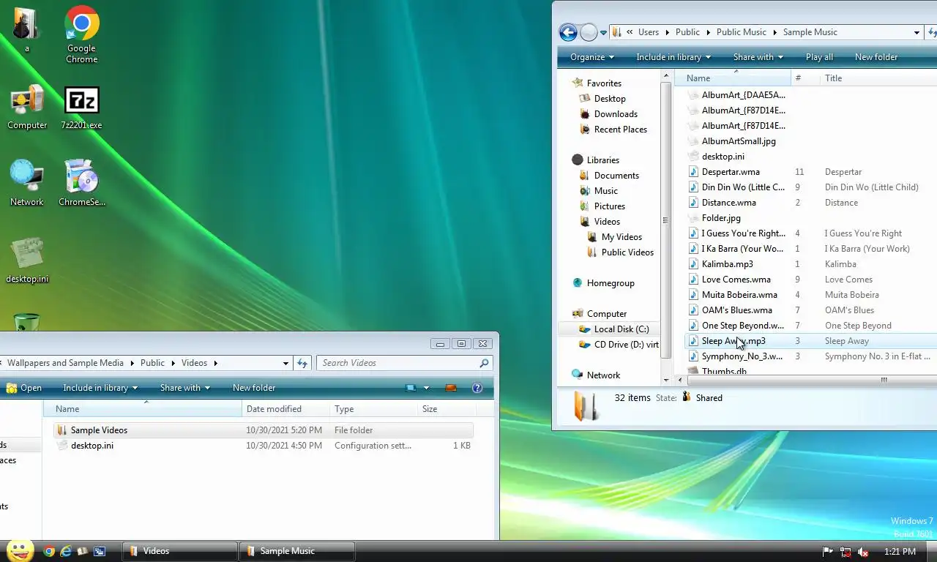Select the Network desktop icon
This screenshot has height=562, width=937.
(27, 183)
